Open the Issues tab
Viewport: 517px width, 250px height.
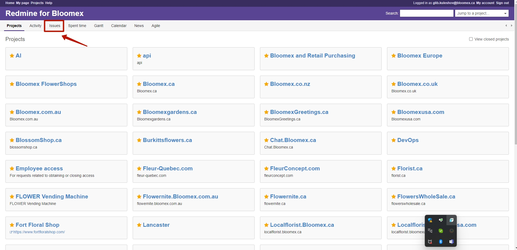tap(55, 26)
